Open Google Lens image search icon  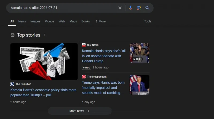pyautogui.click(x=139, y=8)
